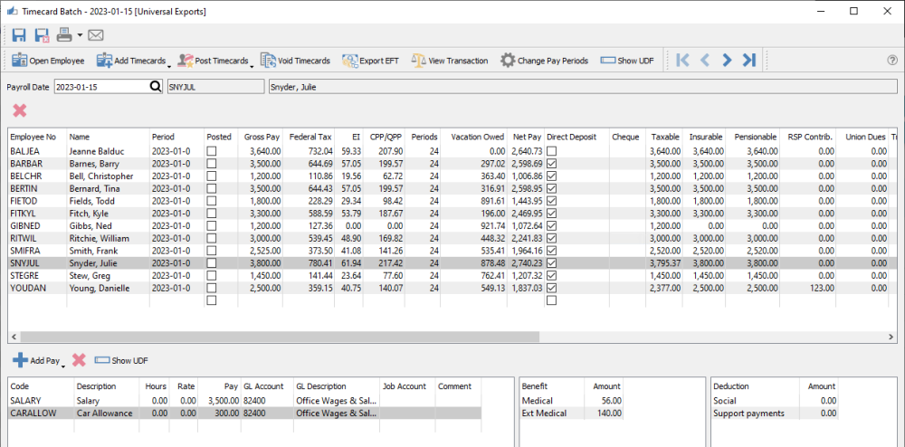The height and width of the screenshot is (447, 905).
Task: Click the help question mark icon
Action: point(892,61)
